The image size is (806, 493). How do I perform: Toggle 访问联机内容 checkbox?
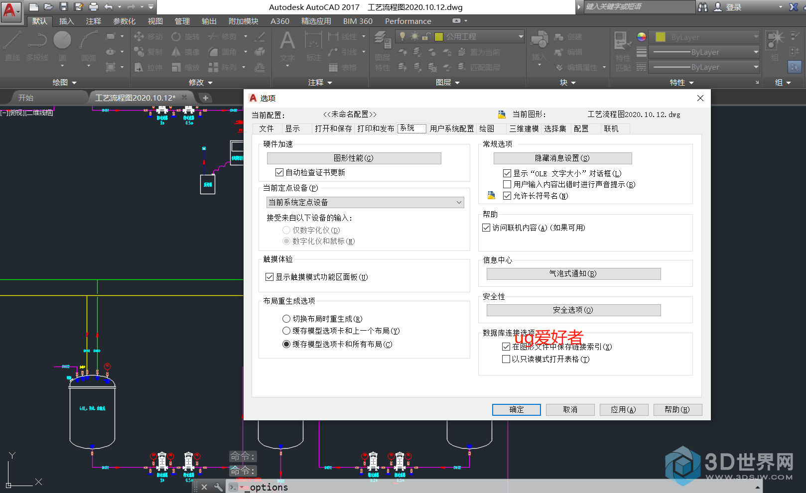[x=486, y=228]
